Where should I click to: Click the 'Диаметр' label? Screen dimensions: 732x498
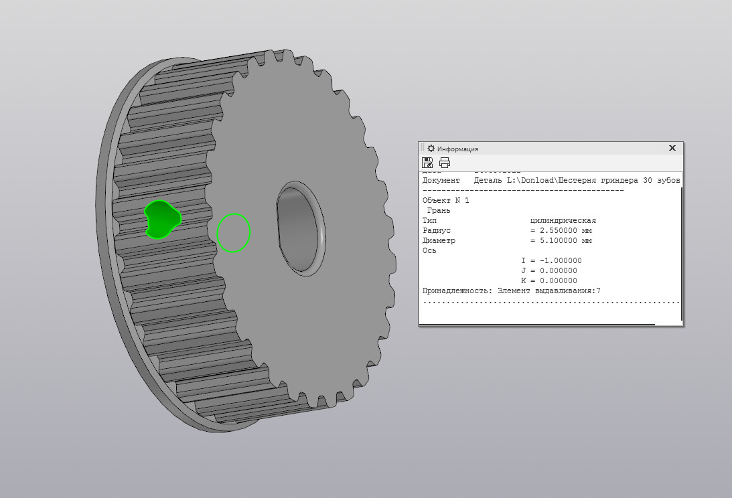[439, 240]
